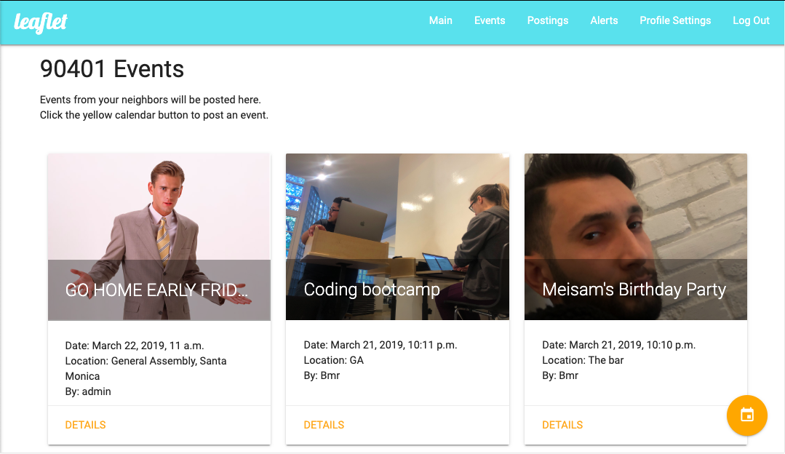
Task: Click Log Out
Action: [x=751, y=20]
